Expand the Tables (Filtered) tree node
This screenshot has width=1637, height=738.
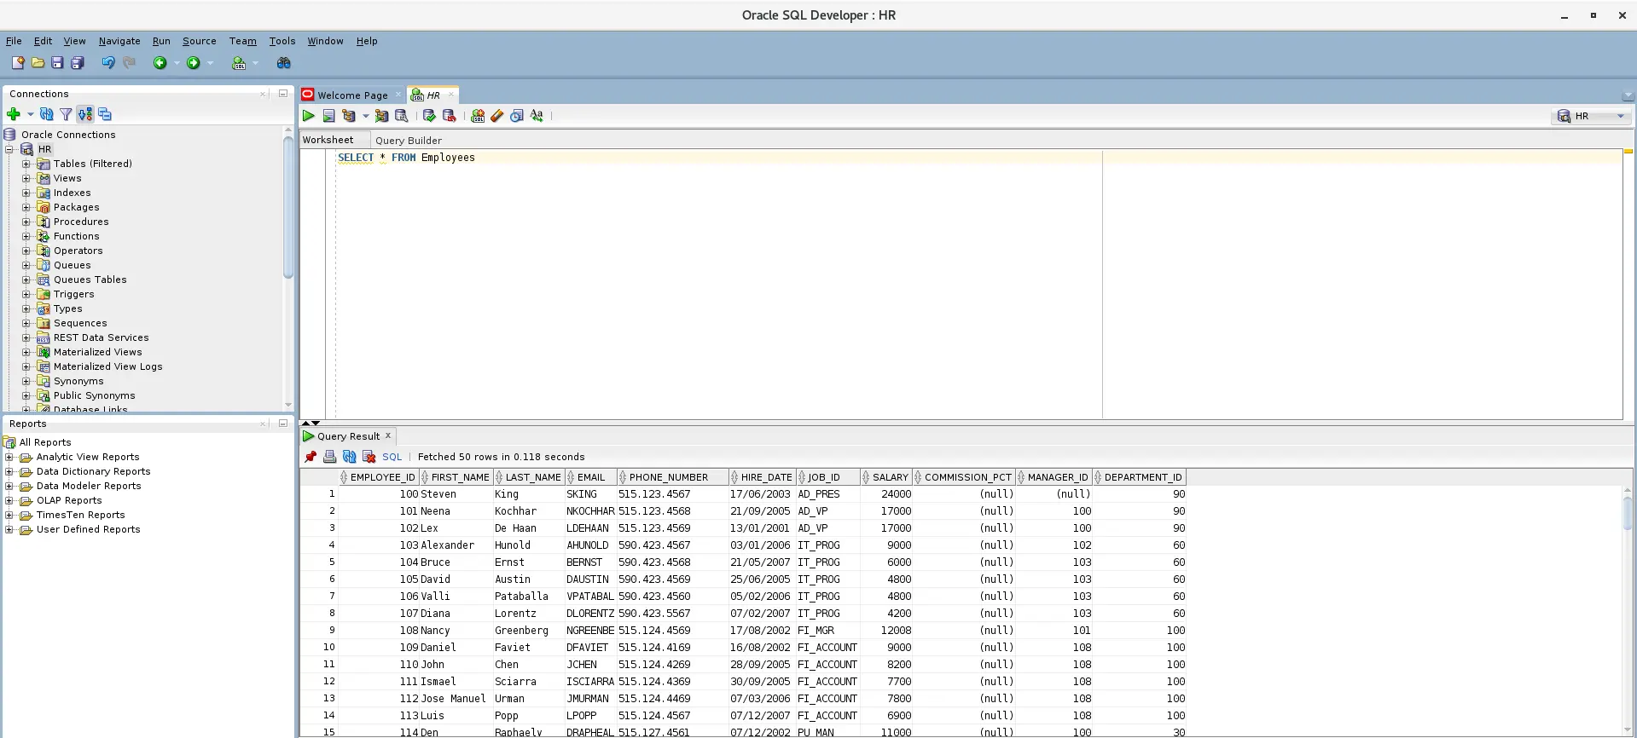26,164
